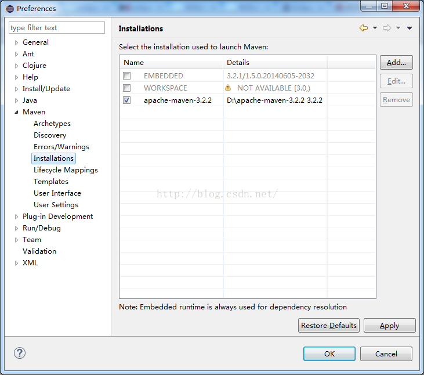Select the Team tree label
The image size is (424, 375).
(x=32, y=240)
